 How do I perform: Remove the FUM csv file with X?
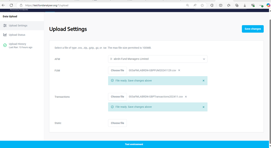[179, 70]
